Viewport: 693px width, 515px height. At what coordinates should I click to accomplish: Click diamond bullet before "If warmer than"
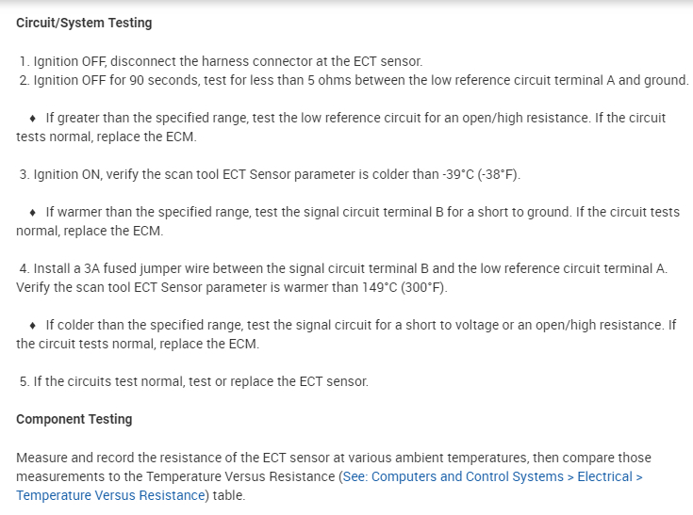click(x=34, y=213)
